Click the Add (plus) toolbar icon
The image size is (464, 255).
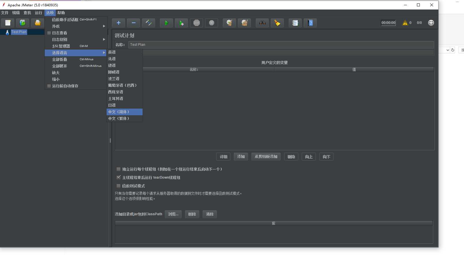118,23
